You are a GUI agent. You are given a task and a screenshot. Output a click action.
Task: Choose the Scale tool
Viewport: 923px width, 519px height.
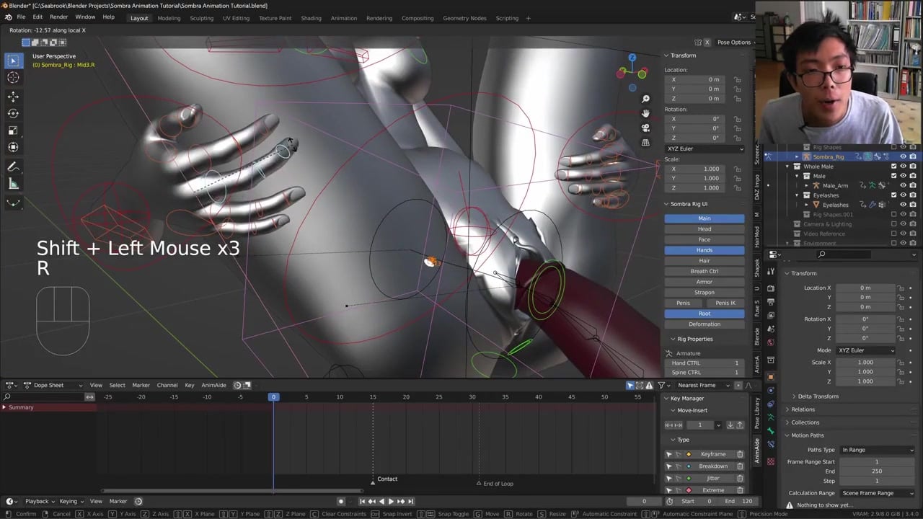(x=13, y=130)
